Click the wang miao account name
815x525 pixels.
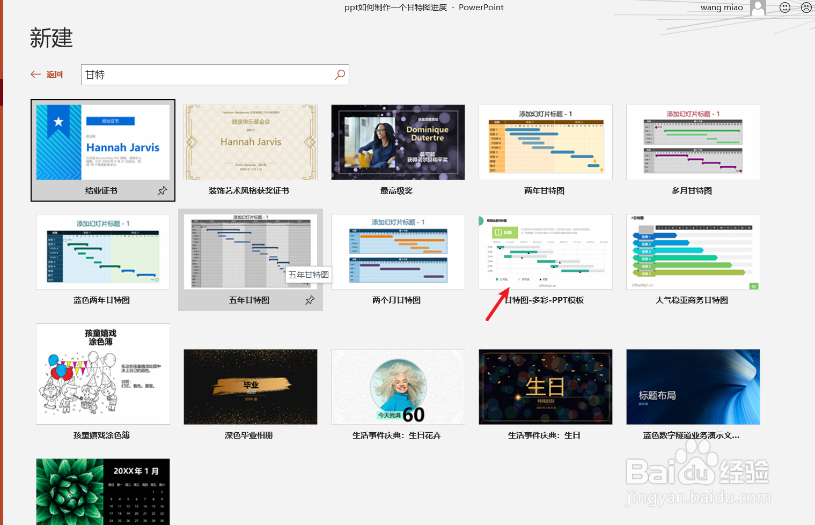tap(722, 8)
